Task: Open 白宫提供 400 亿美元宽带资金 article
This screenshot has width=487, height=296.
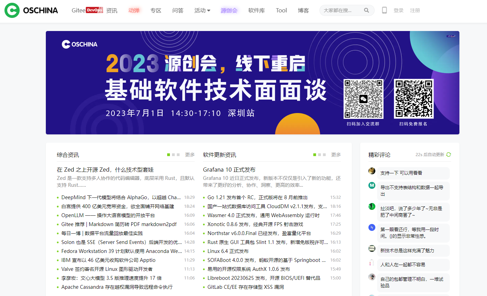Action: point(118,206)
